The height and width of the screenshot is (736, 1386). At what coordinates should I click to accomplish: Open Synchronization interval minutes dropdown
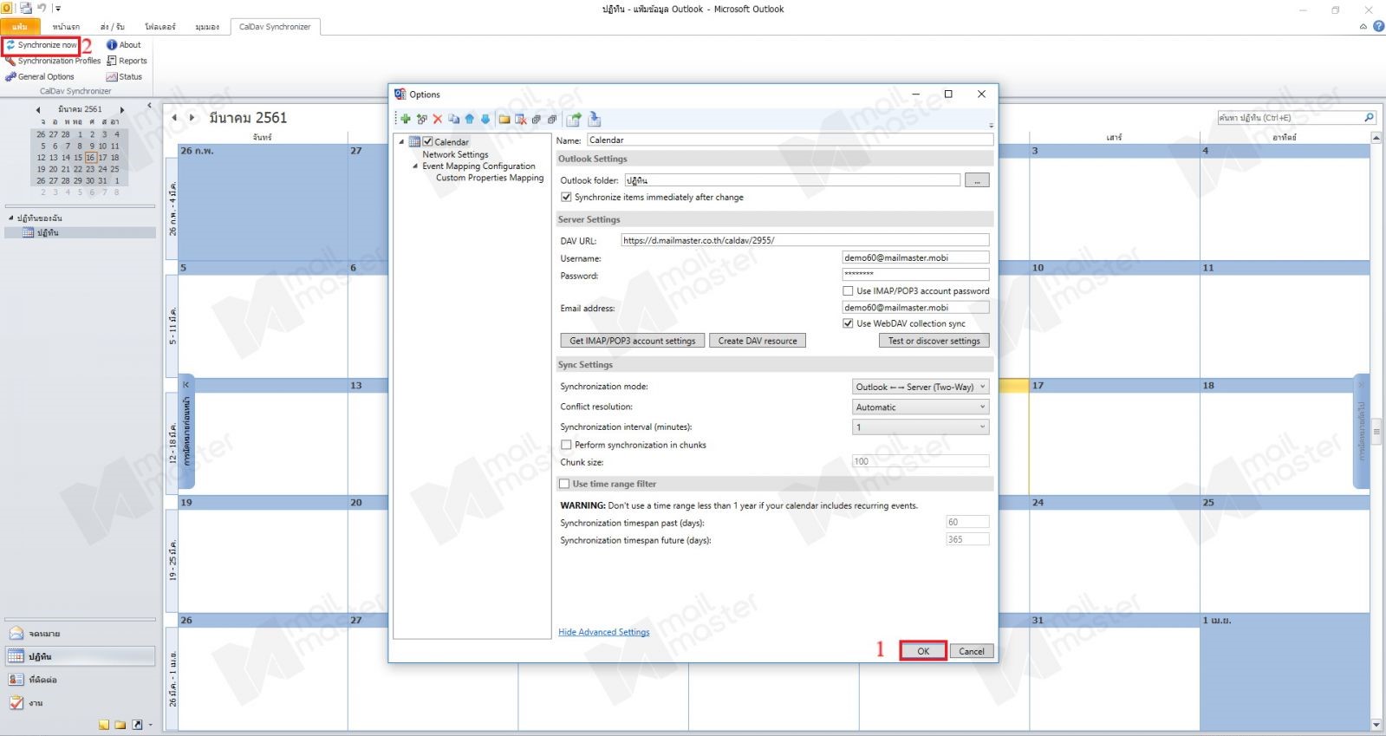click(921, 427)
